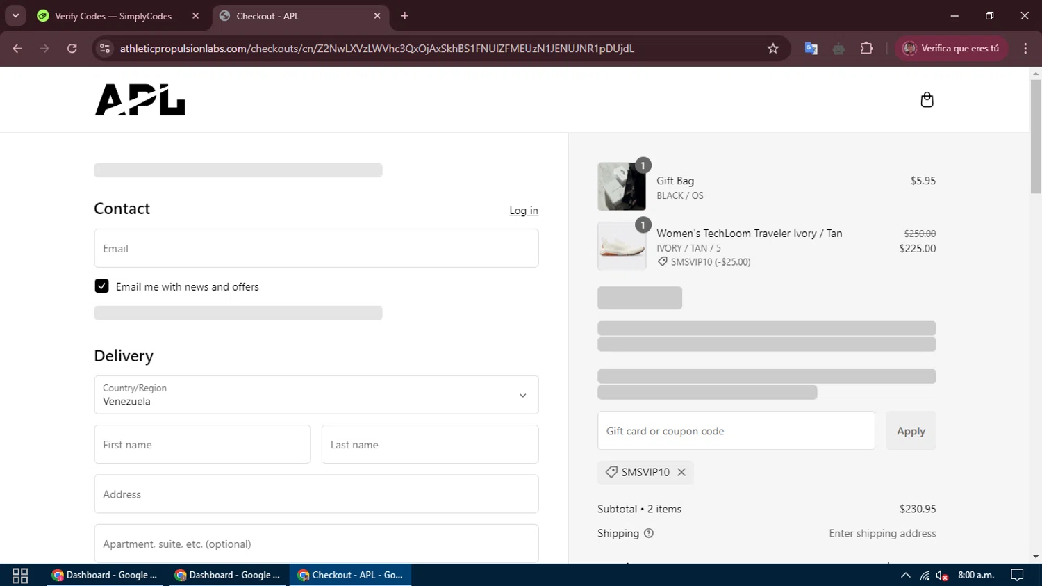1042x586 pixels.
Task: Open a new browser tab
Action: pos(405,15)
